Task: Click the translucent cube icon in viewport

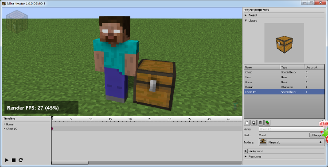Action: pos(17,22)
